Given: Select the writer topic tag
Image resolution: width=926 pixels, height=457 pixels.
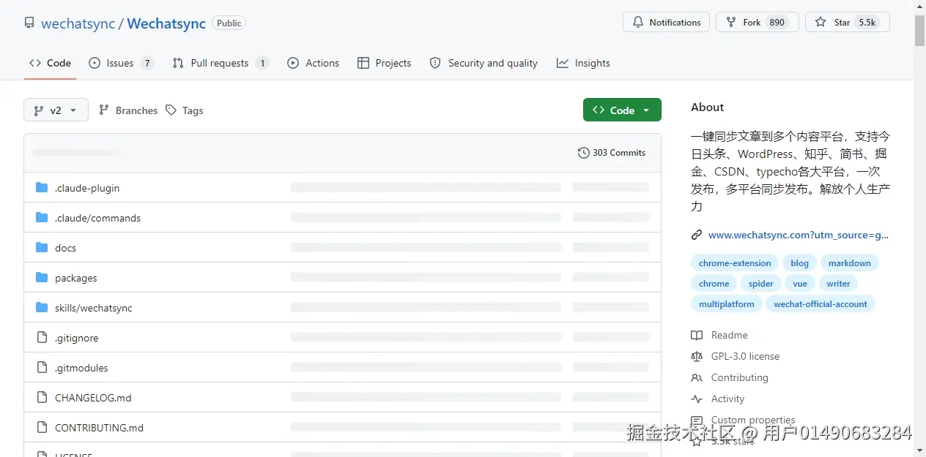Looking at the screenshot, I should click(839, 284).
